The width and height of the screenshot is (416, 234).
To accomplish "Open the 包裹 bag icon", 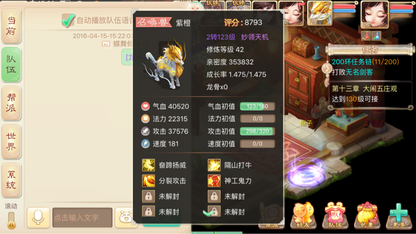I will click(x=367, y=215).
